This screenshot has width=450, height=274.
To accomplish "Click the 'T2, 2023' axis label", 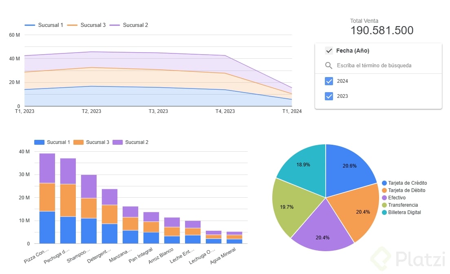I will click(92, 111).
